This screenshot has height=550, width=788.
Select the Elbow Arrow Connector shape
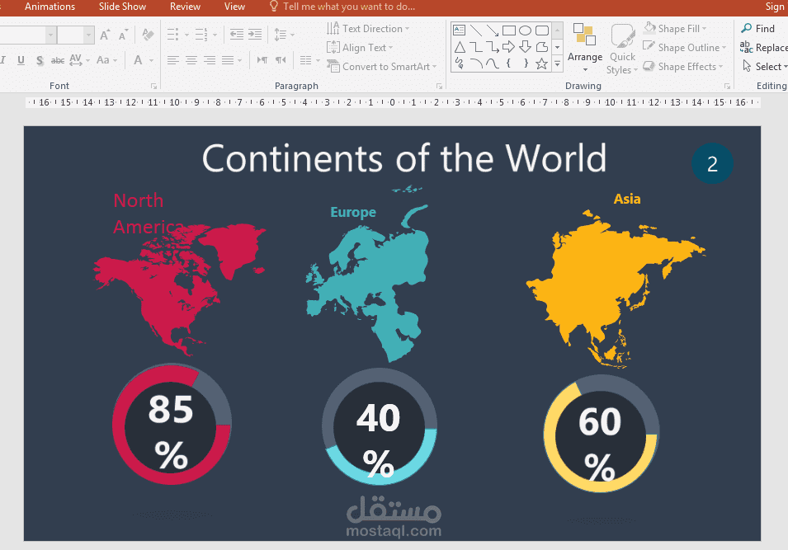pos(493,47)
